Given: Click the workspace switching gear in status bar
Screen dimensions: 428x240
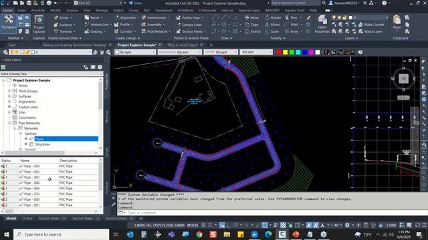Looking at the screenshot, I should click(x=347, y=225).
